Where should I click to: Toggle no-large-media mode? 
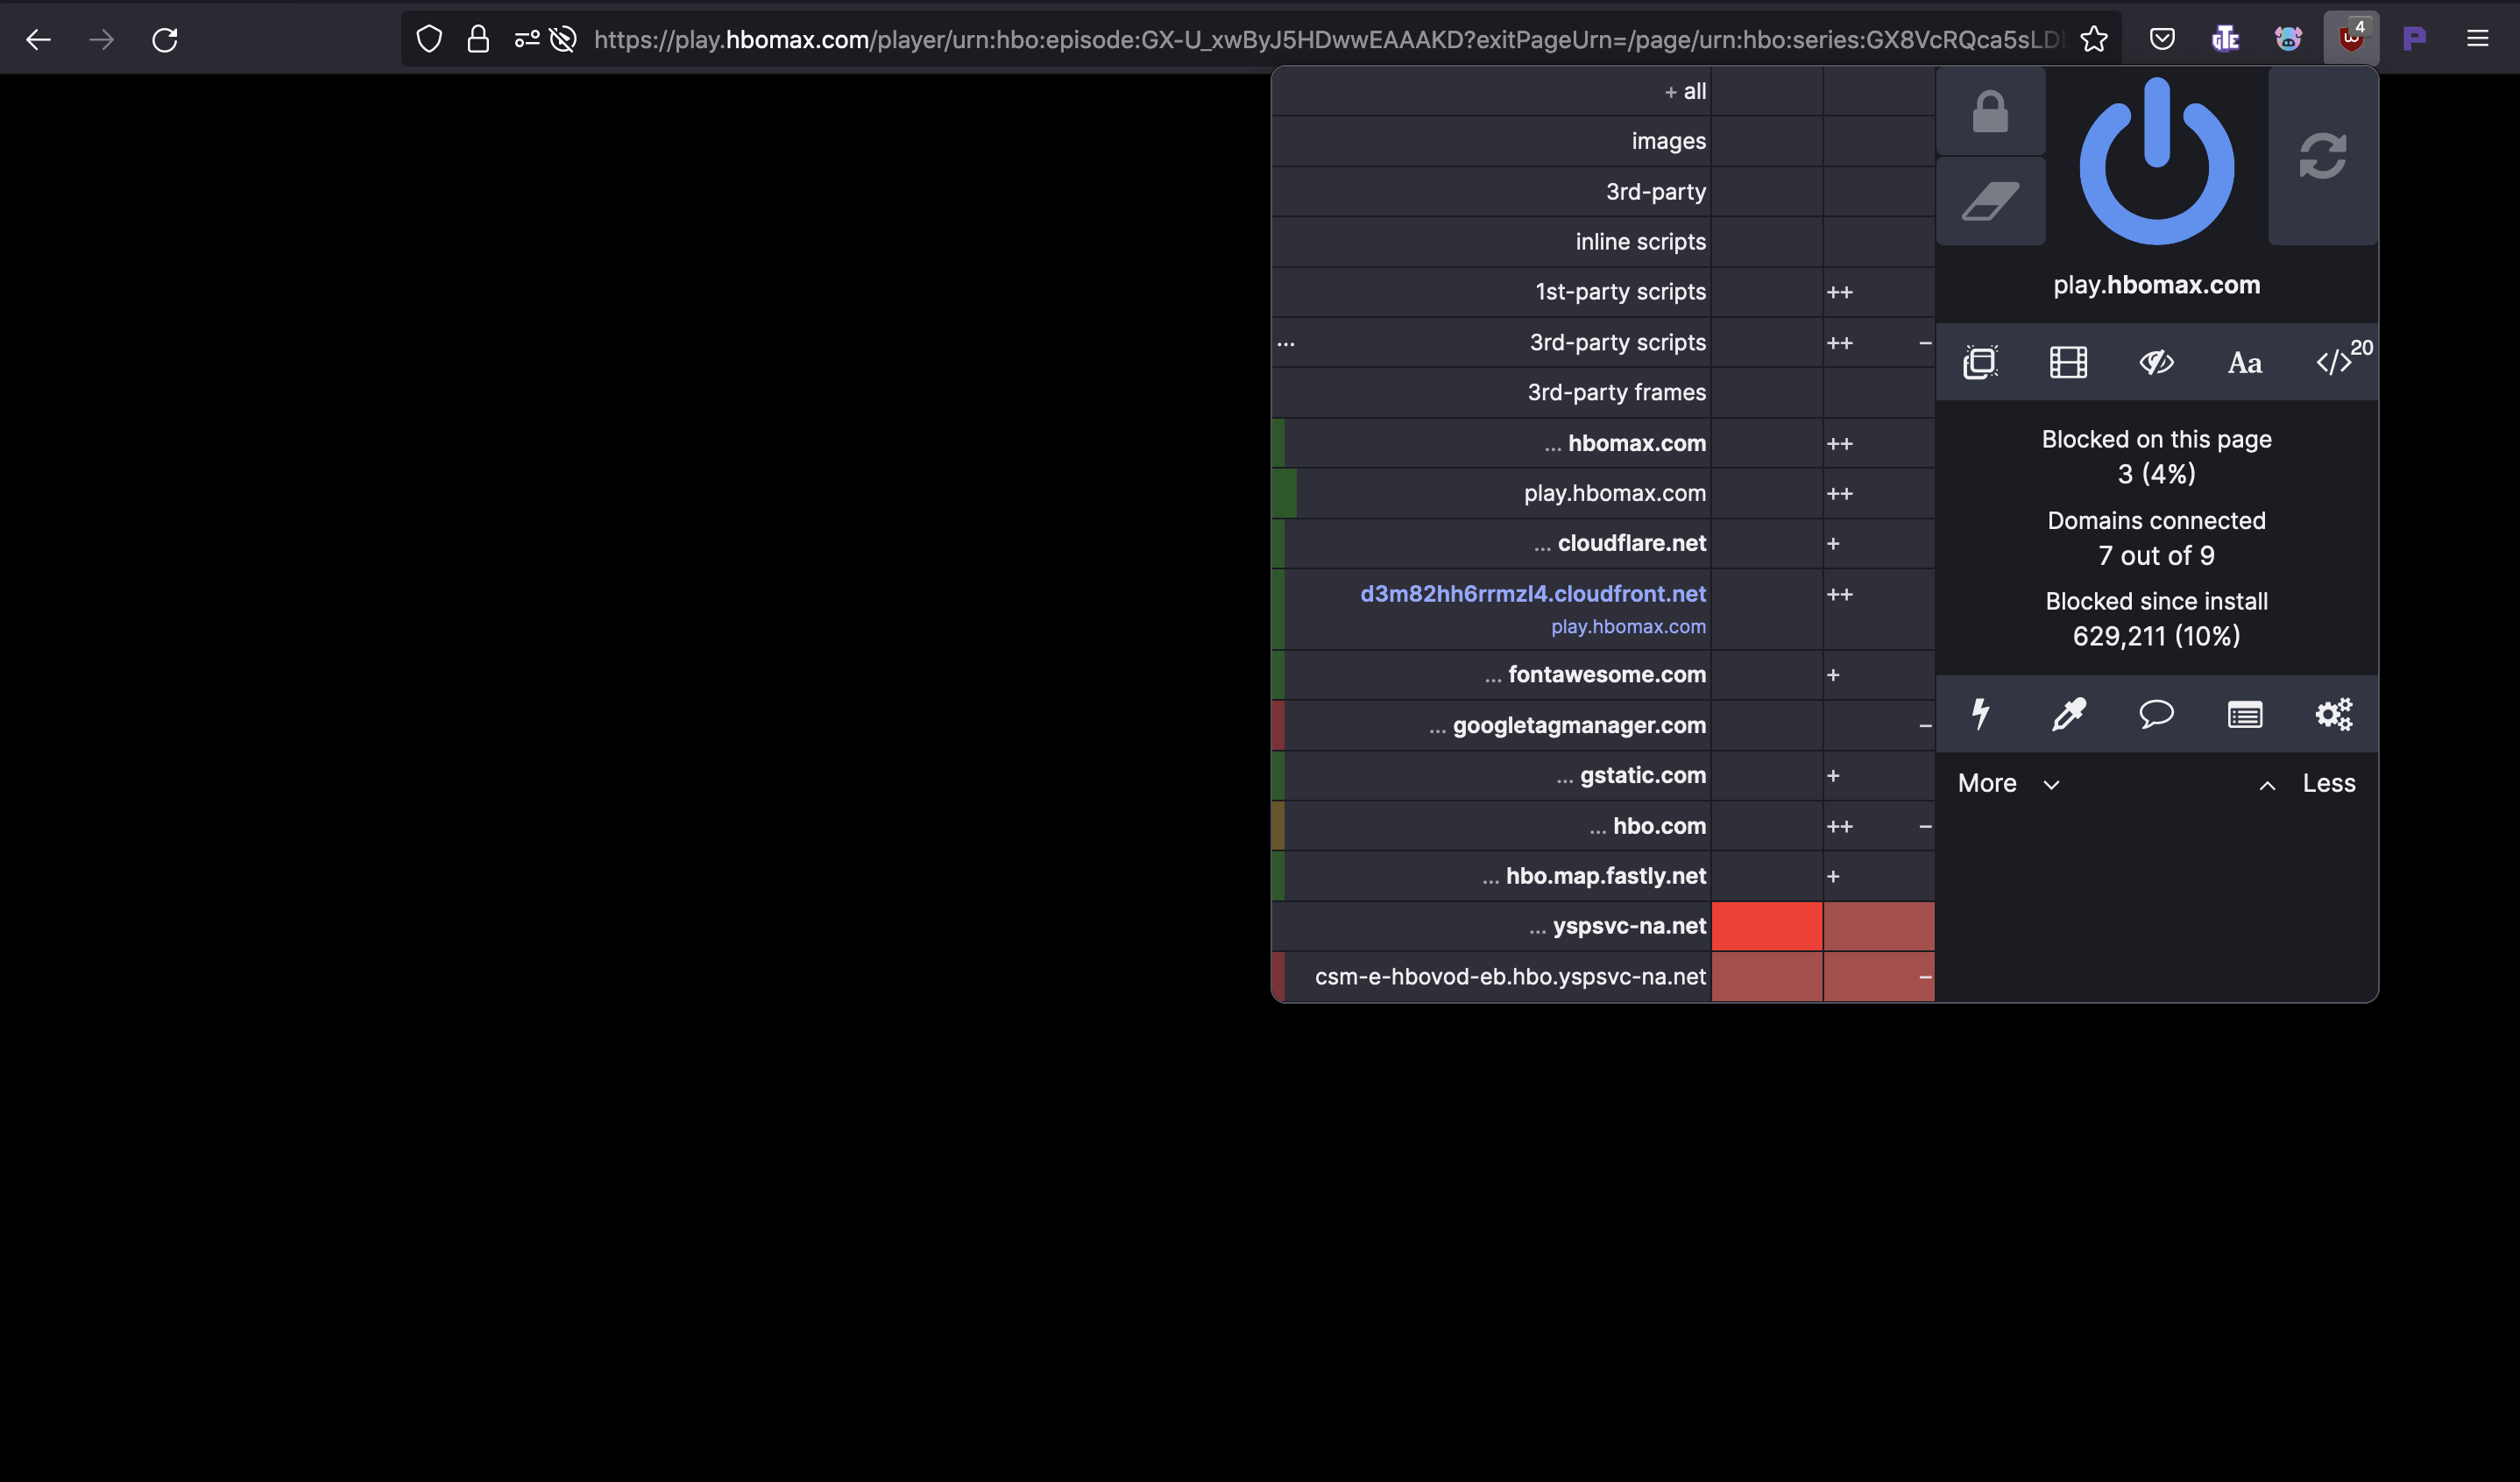coord(2067,362)
